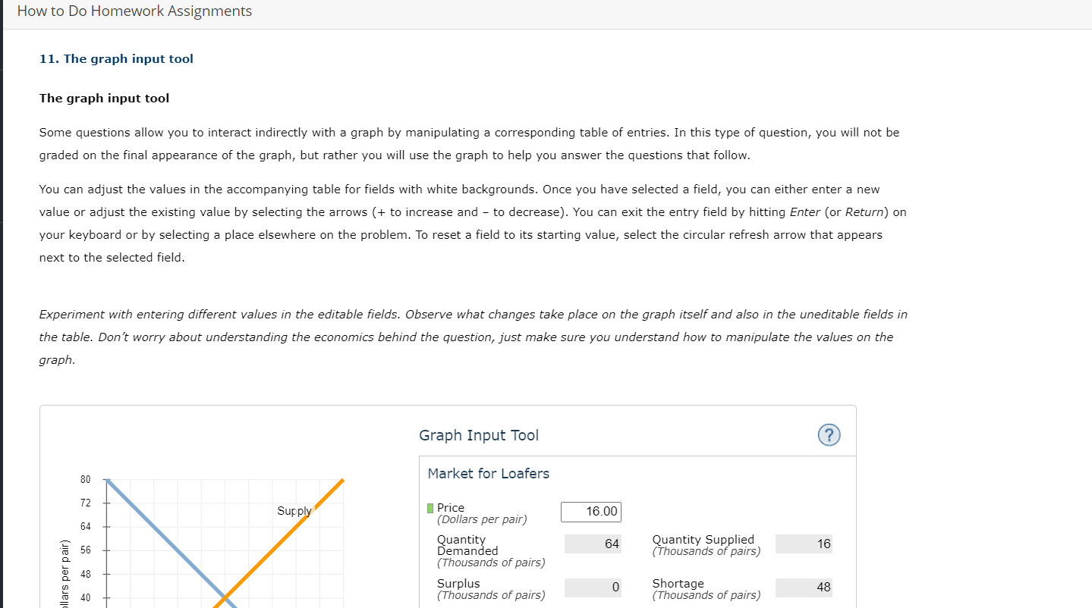Click the Quantity Demanded value of 64
This screenshot has height=608, width=1092.
click(592, 544)
